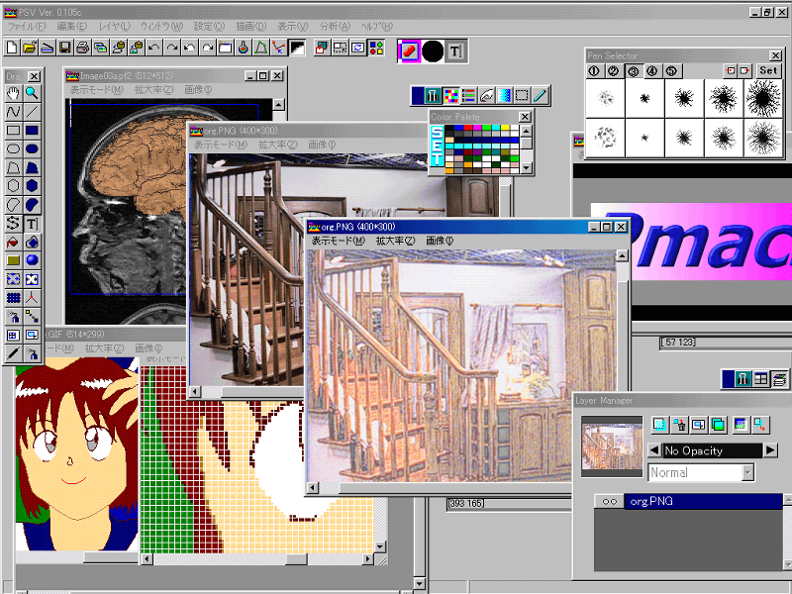Select the outlined rectangle tool
The height and width of the screenshot is (594, 792).
click(13, 131)
